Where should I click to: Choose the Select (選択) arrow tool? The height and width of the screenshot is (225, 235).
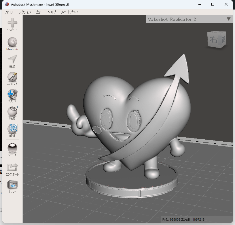tap(12, 59)
